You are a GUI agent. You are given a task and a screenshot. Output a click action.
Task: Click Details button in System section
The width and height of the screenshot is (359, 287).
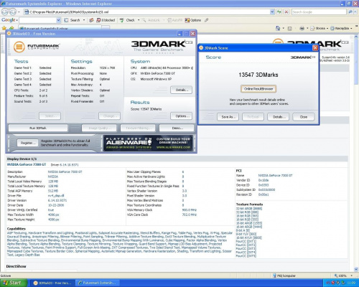181,90
